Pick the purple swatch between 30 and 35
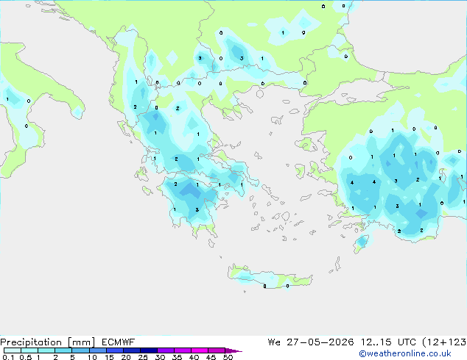Screen dimensions: 467x360 (x=165, y=350)
